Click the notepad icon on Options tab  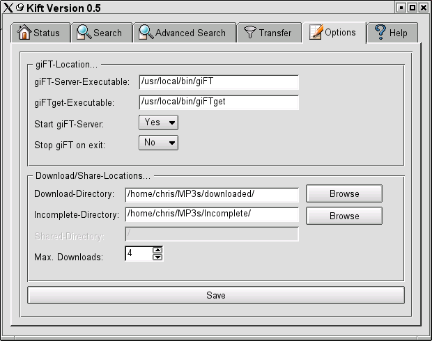(x=316, y=32)
